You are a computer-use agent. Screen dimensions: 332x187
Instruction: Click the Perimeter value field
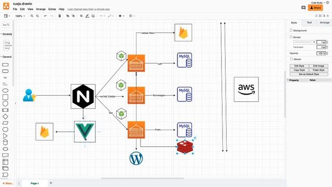pos(321,47)
